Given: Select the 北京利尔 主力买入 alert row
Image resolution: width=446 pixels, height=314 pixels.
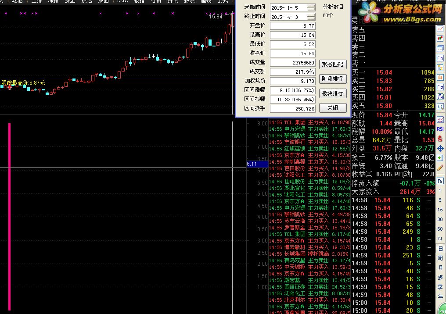Looking at the screenshot, I should pyautogui.click(x=310, y=300).
